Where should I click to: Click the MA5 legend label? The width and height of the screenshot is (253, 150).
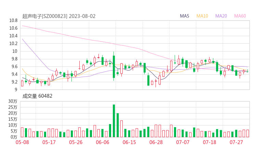click(184, 16)
